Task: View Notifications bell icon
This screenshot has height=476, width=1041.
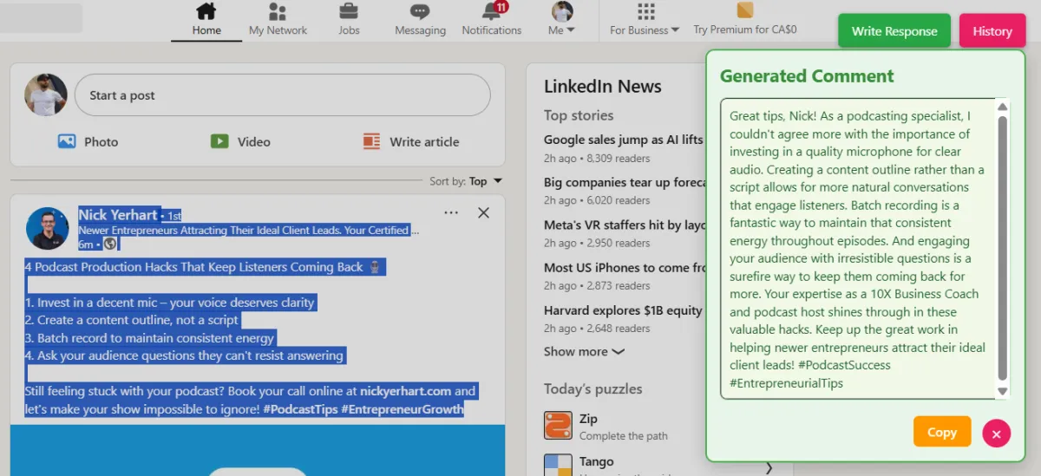Action: (x=492, y=11)
